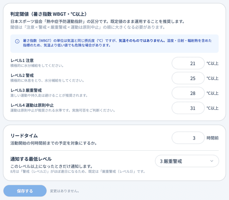This screenshot has height=200, width=229.
Task: Click the レベル3 厳重警戒 label
Action: (26, 90)
